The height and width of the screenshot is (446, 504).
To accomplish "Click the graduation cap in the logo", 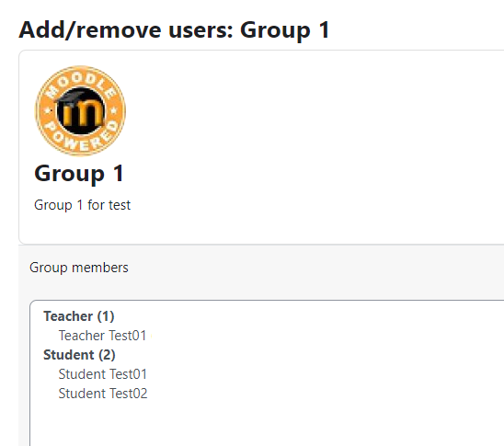I will [72, 96].
